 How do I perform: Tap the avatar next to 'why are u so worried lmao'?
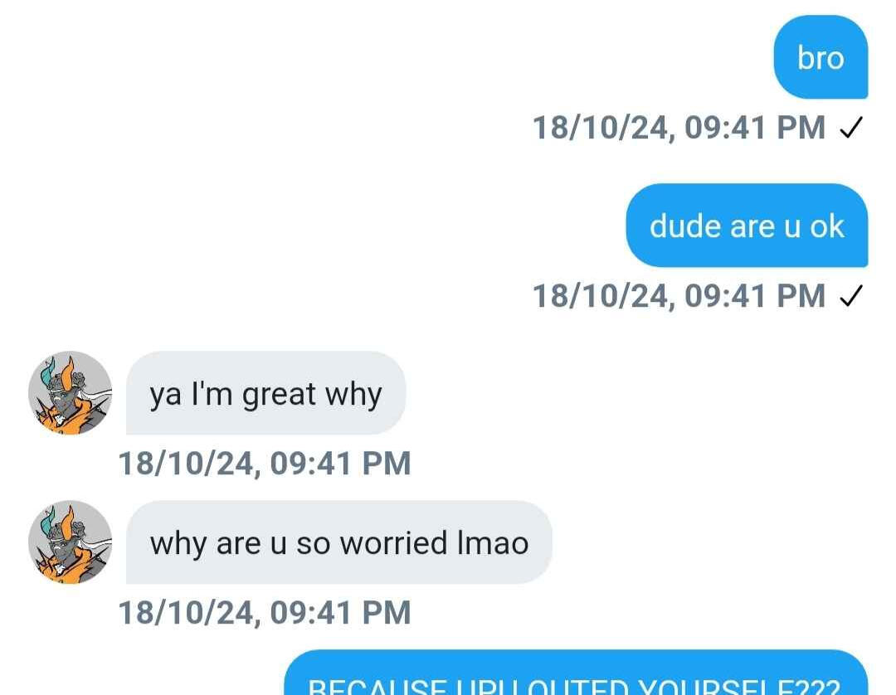coord(71,542)
